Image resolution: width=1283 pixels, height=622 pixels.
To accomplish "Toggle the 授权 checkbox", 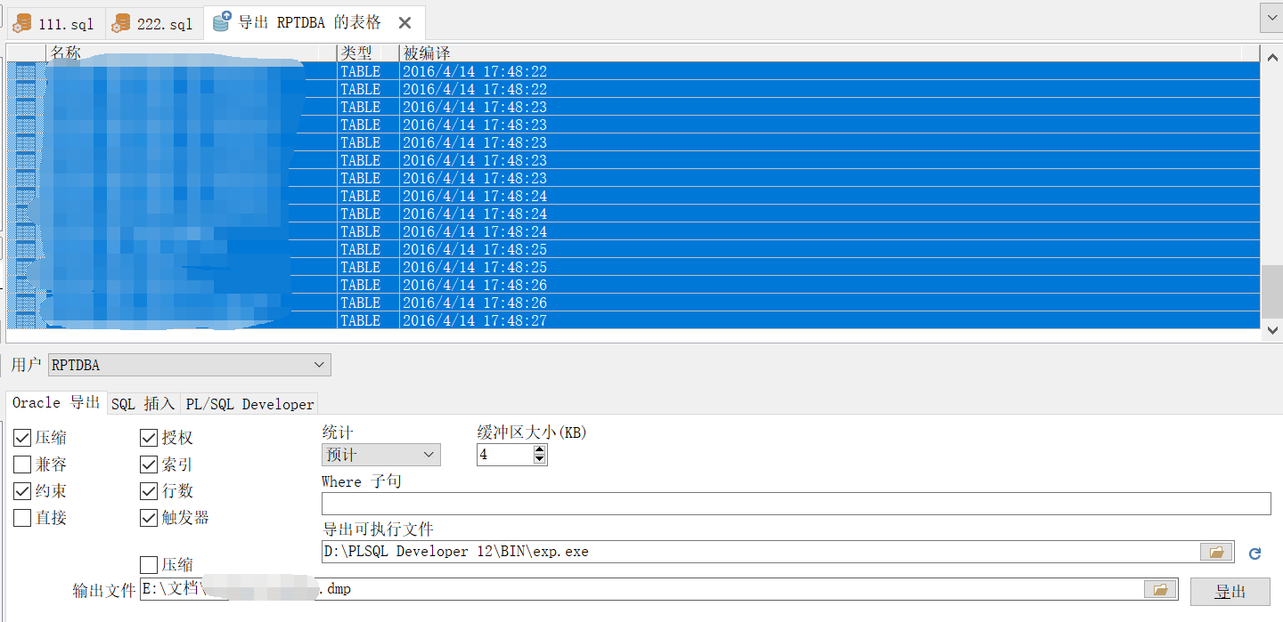I will point(149,438).
